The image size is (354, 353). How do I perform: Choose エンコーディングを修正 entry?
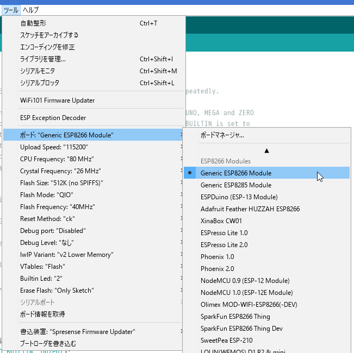[93, 47]
